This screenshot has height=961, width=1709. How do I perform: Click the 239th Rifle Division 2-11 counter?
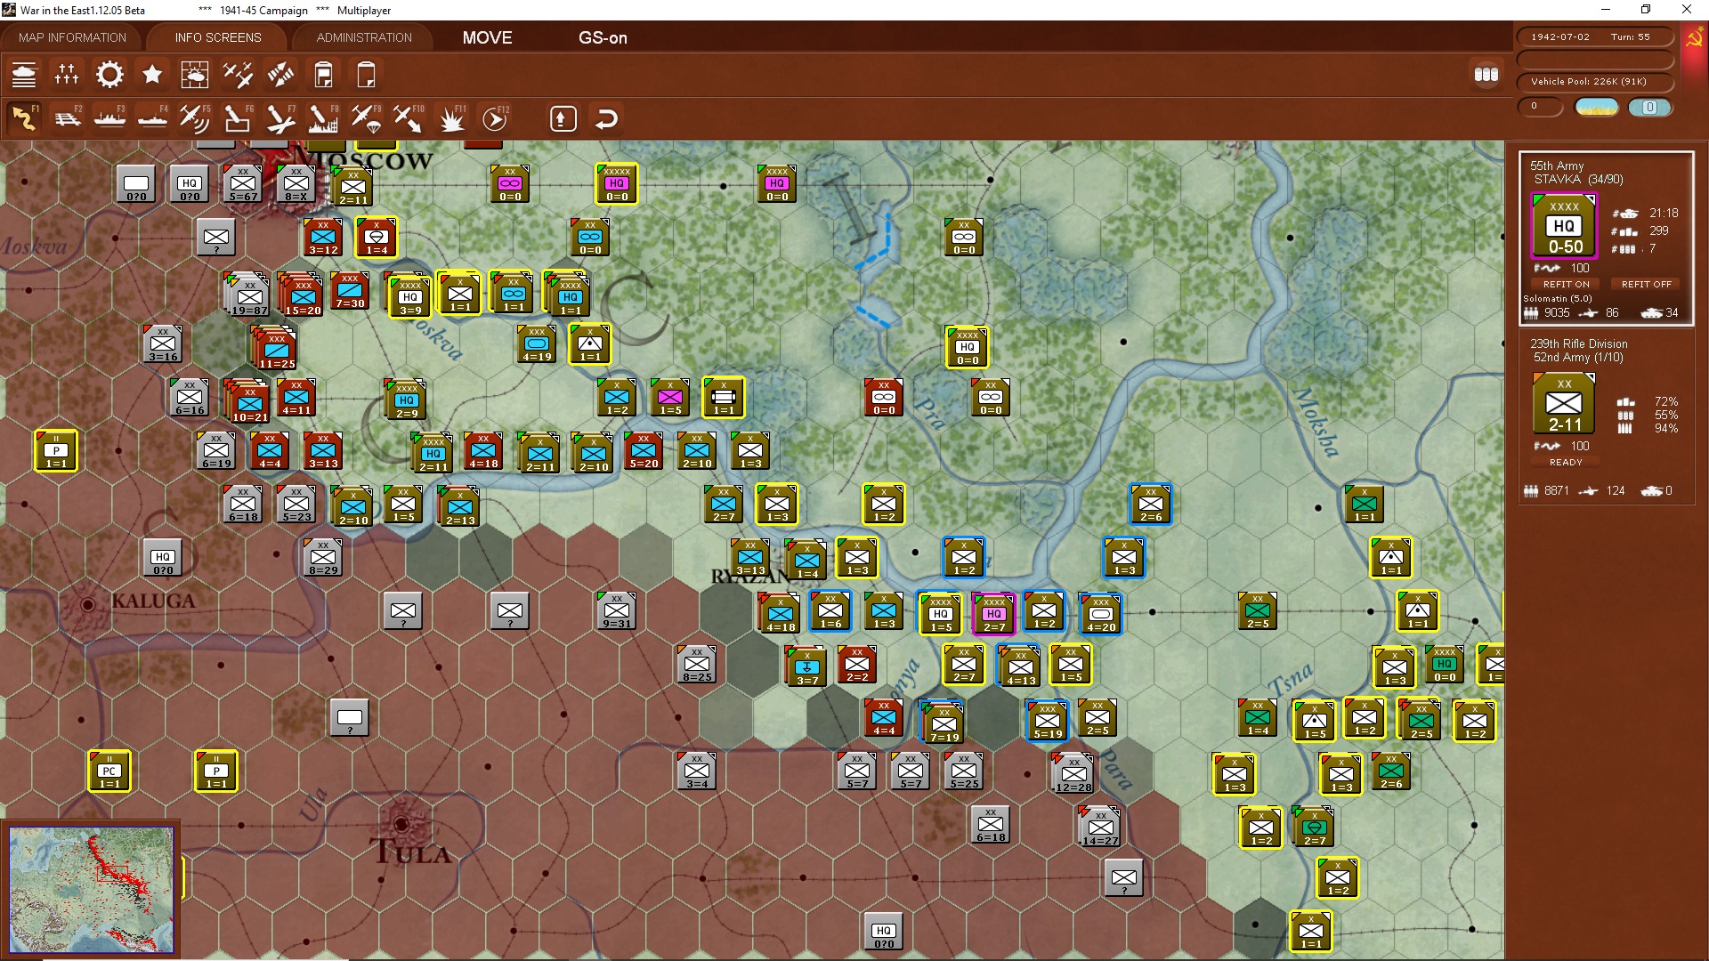pos(1564,403)
